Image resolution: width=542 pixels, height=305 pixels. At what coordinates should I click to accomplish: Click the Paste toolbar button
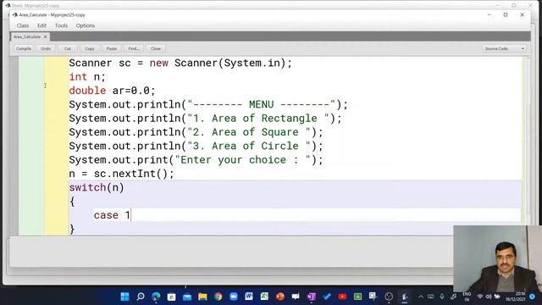pyautogui.click(x=111, y=49)
